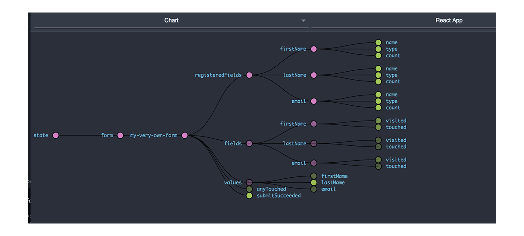Click visited node of fields email
Viewport: 524px width, 236px height.
click(x=378, y=159)
